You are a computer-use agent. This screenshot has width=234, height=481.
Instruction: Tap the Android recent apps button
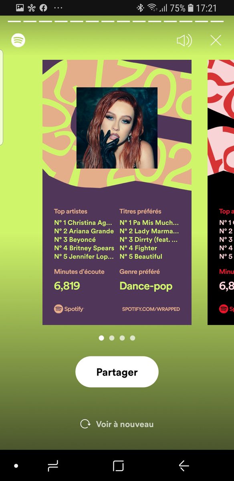pyautogui.click(x=53, y=465)
